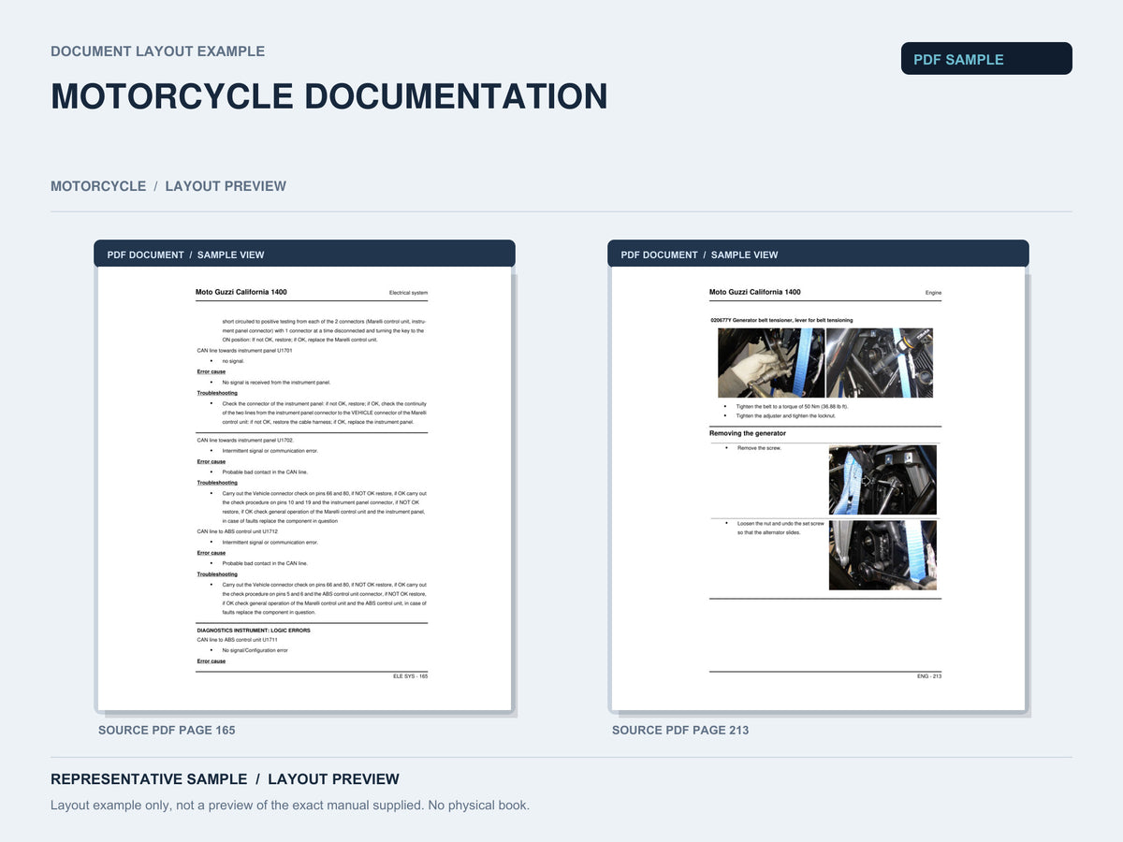Select the DOCUMENT LAYOUT EXAMPLE label
The width and height of the screenshot is (1123, 842).
pos(157,51)
